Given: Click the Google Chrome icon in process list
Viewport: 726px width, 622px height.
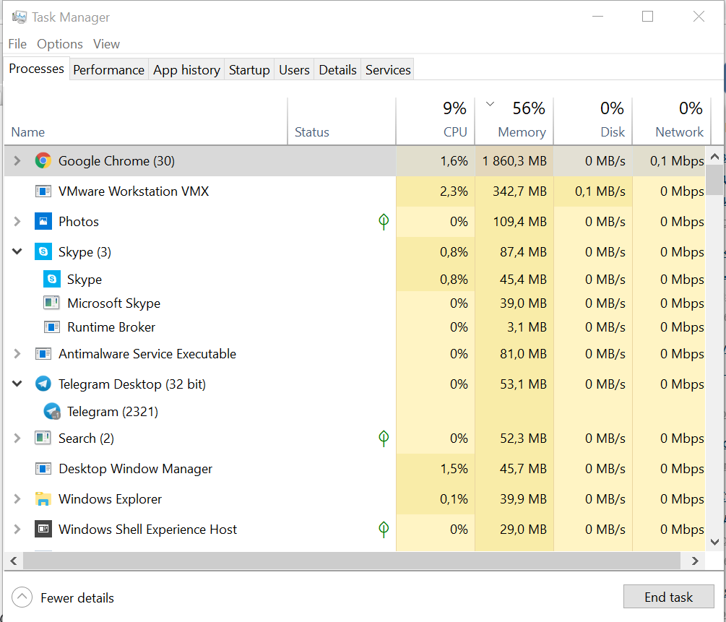Looking at the screenshot, I should coord(43,160).
